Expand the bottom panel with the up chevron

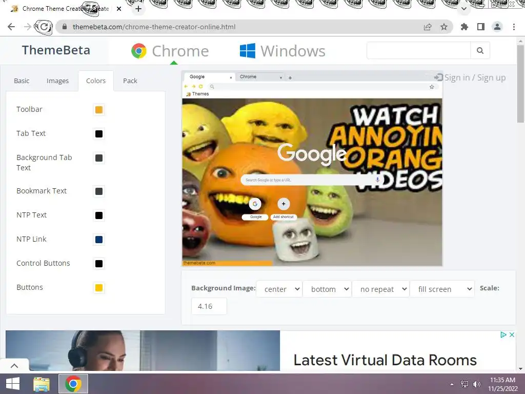pyautogui.click(x=14, y=365)
